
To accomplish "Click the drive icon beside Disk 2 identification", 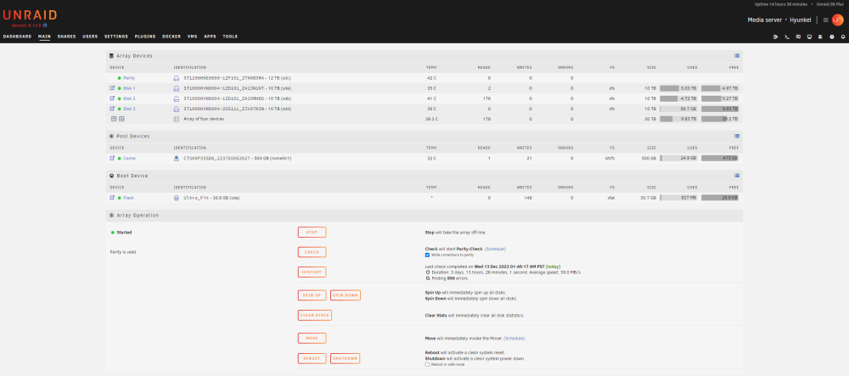I will pos(177,99).
